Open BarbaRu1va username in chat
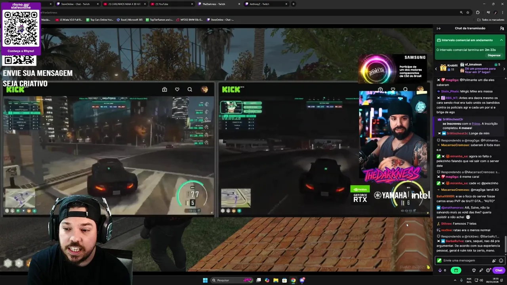This screenshot has height=285, width=507. click(455, 241)
